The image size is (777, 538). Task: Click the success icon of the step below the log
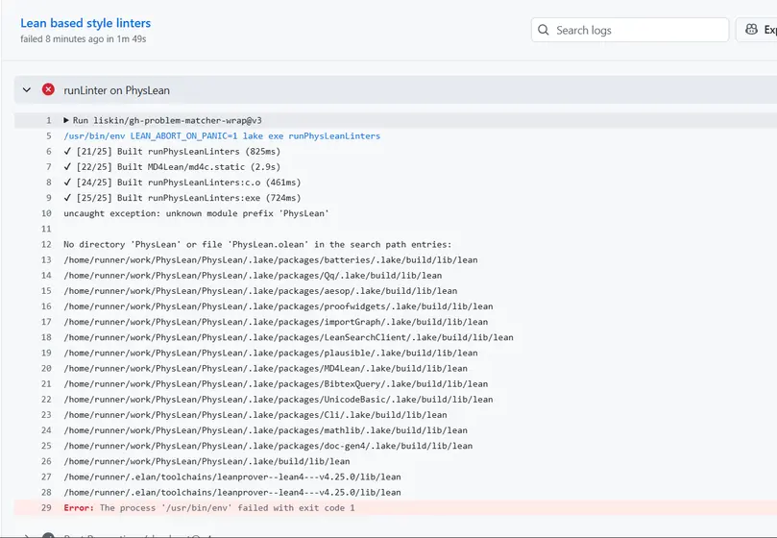point(48,534)
